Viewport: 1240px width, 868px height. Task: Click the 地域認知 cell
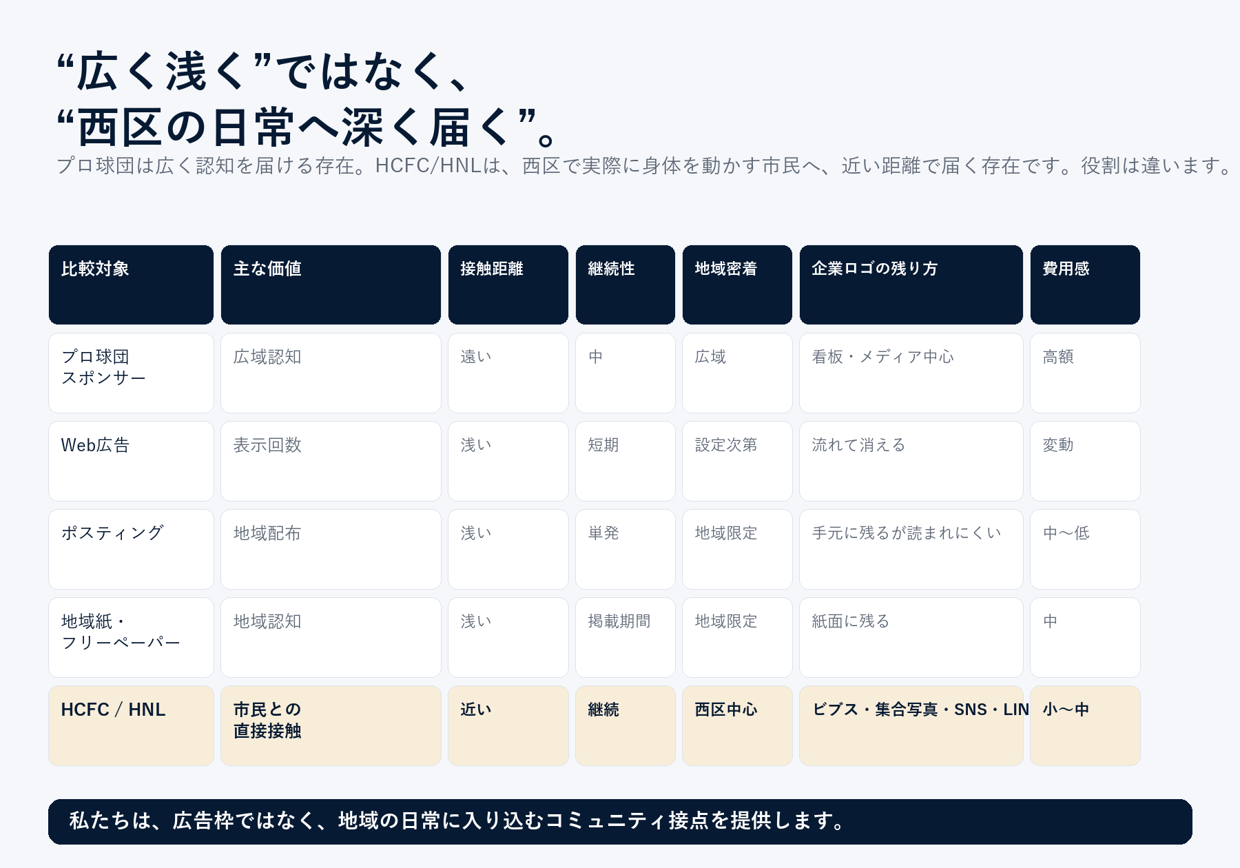tap(331, 637)
